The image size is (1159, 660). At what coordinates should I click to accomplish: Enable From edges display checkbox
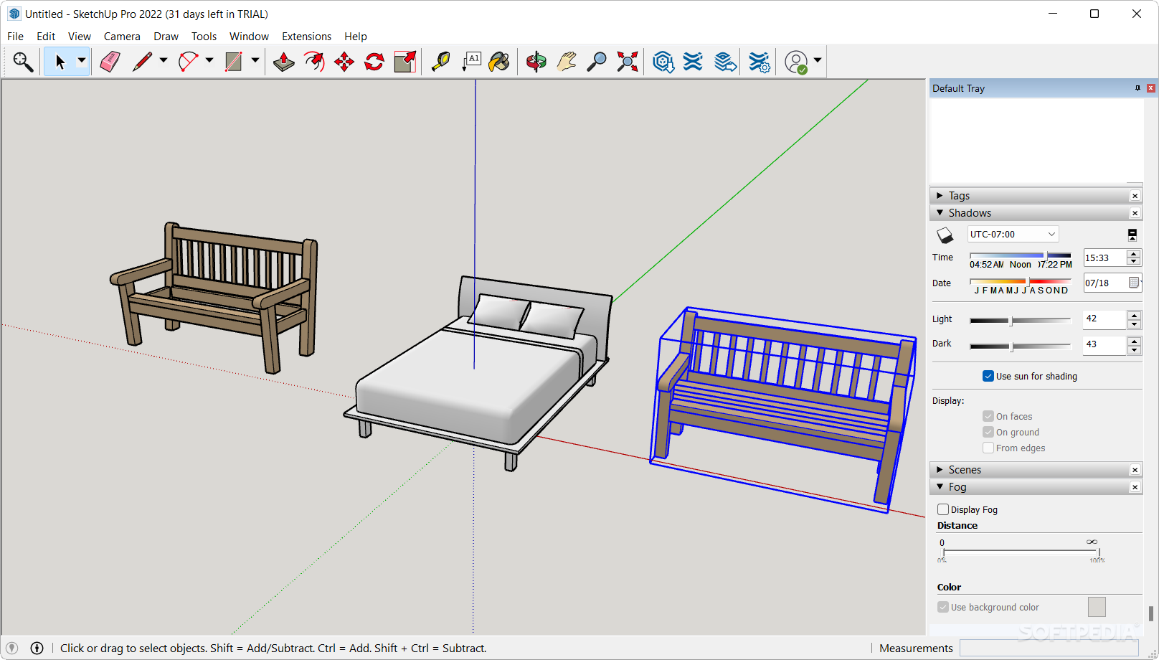coord(988,448)
